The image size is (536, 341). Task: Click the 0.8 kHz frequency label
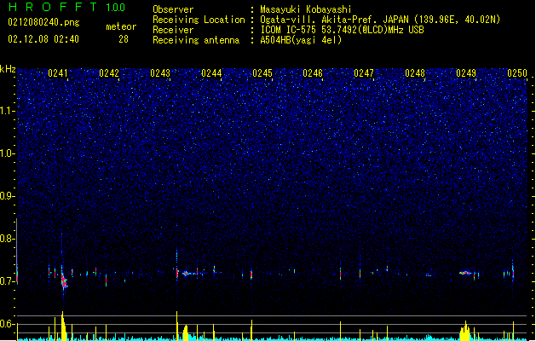(7, 239)
